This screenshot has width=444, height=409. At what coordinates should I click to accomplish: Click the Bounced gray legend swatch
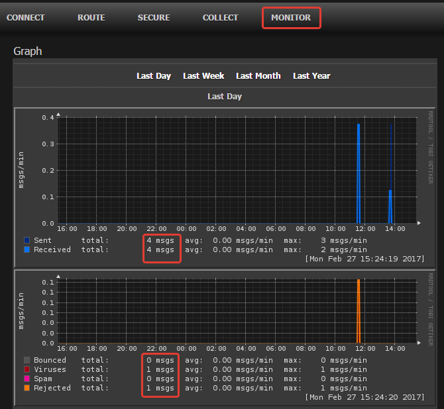coord(27,360)
